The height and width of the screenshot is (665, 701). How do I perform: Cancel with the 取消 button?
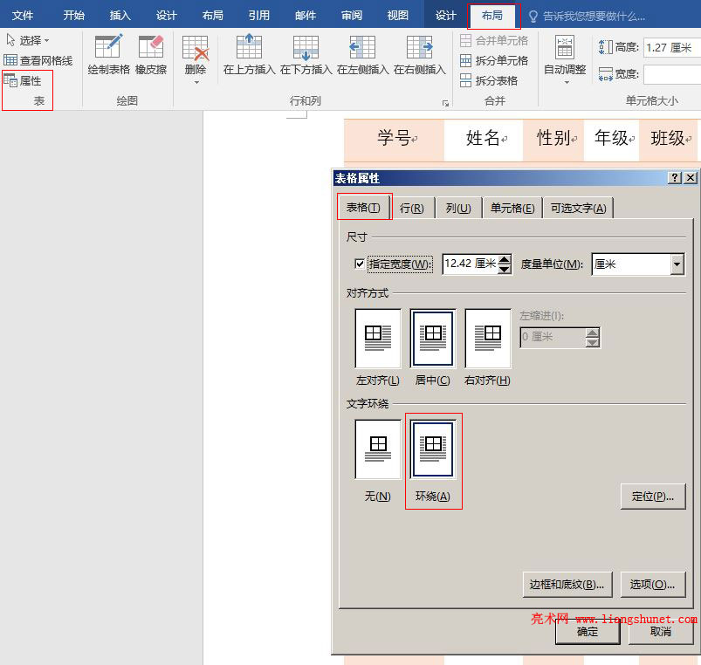coord(661,632)
